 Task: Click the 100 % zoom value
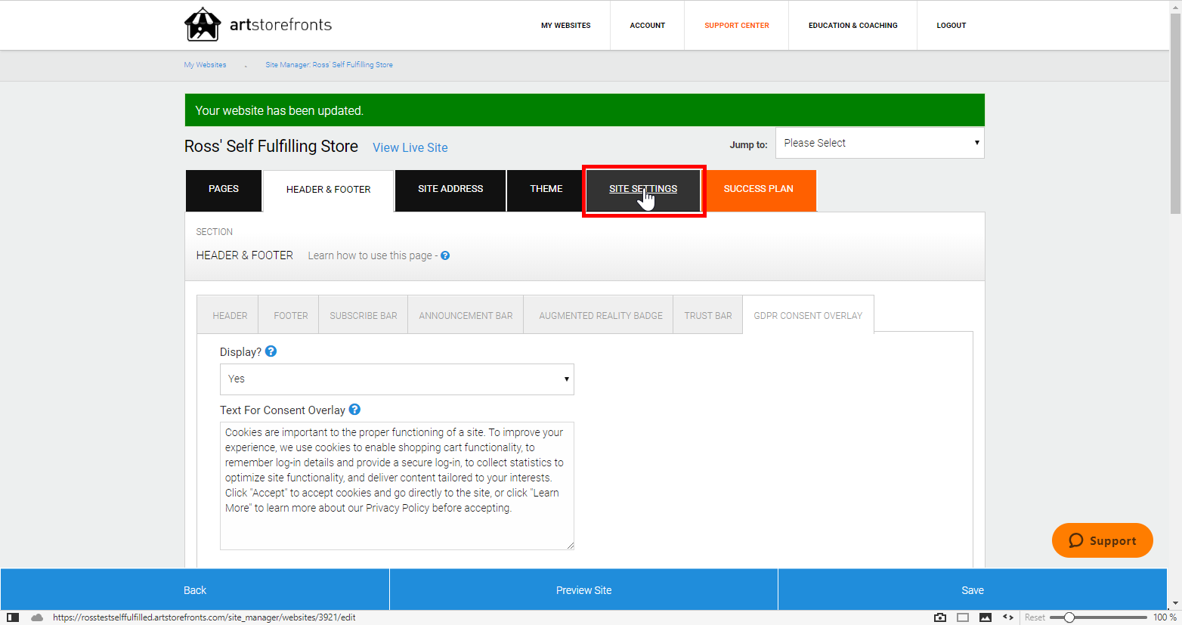point(1165,617)
